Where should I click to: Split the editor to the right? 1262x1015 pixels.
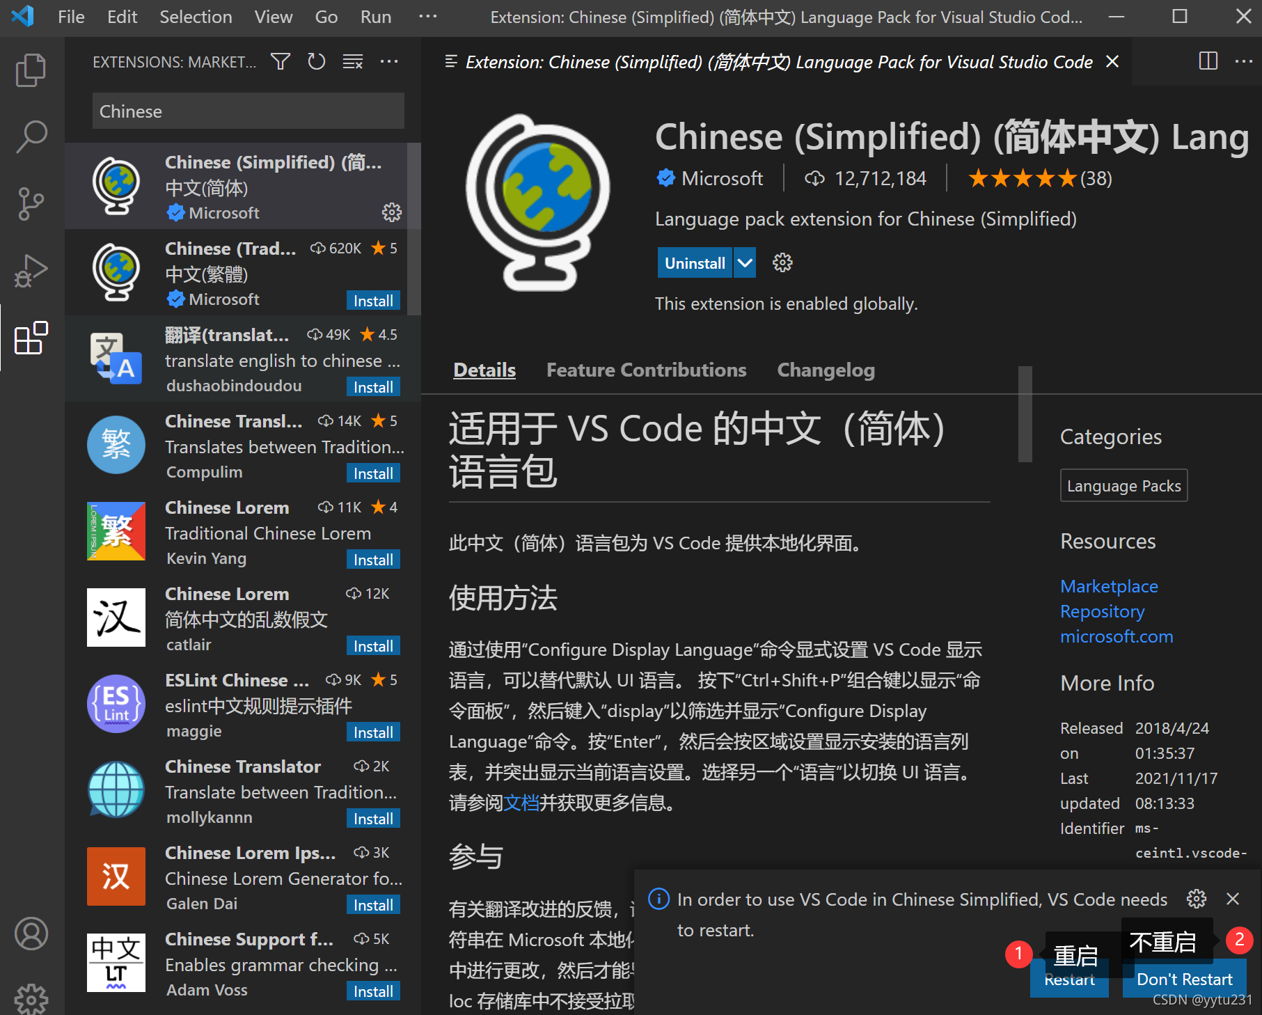click(x=1208, y=61)
